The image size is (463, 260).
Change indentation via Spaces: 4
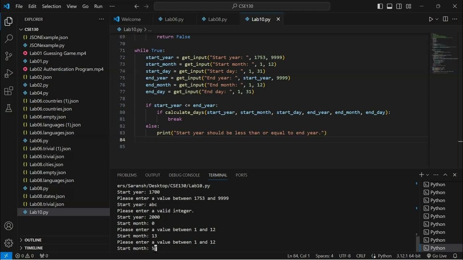click(x=324, y=256)
